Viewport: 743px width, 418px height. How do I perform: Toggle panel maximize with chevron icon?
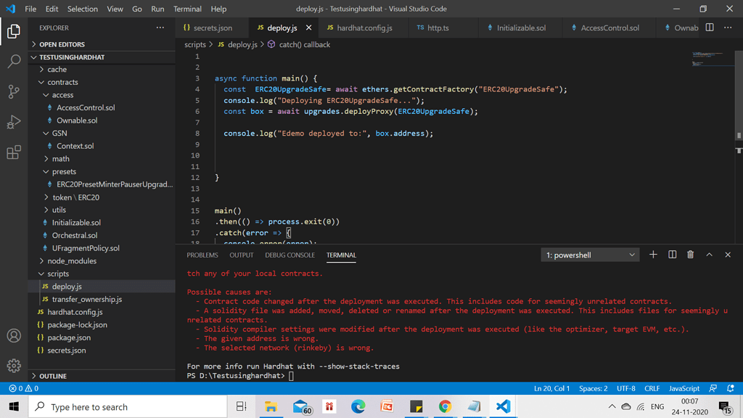[709, 255]
